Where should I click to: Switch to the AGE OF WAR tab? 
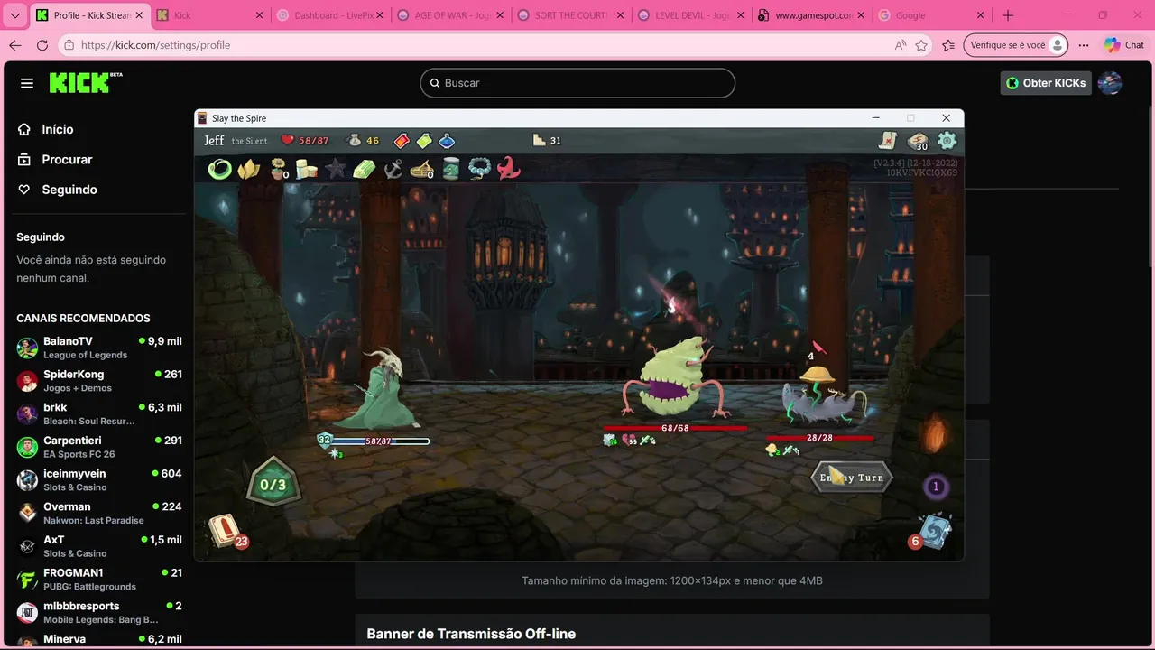[450, 15]
